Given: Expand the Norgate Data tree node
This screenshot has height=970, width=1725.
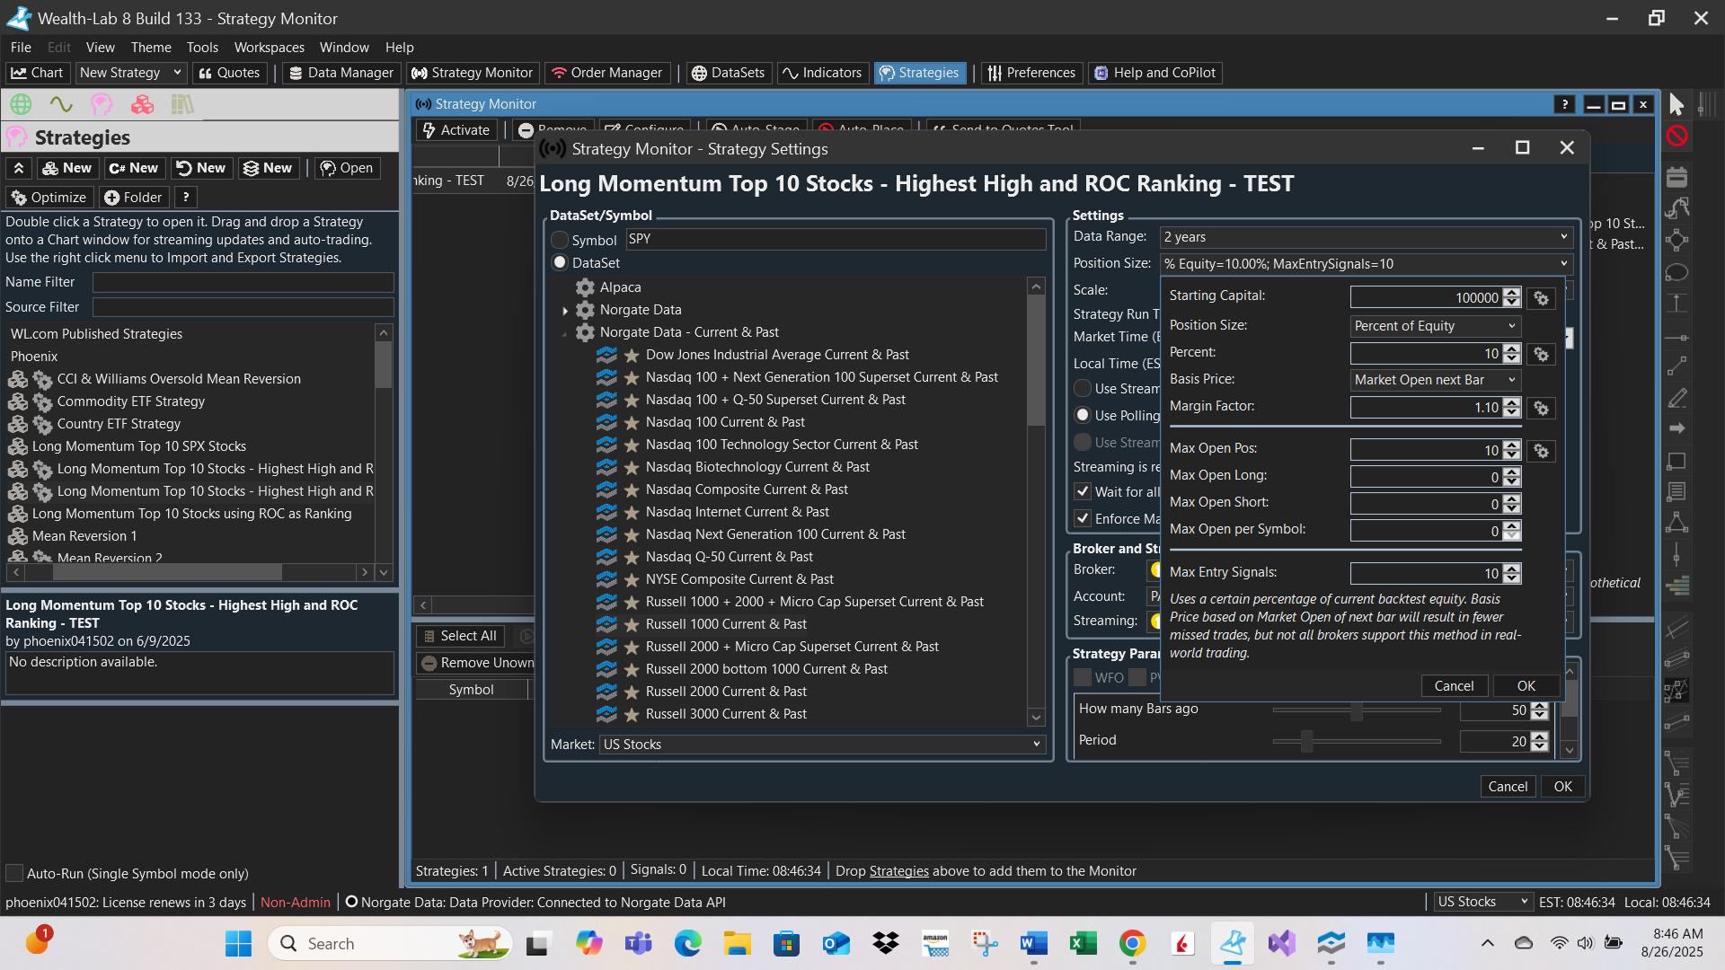Looking at the screenshot, I should 565,311.
